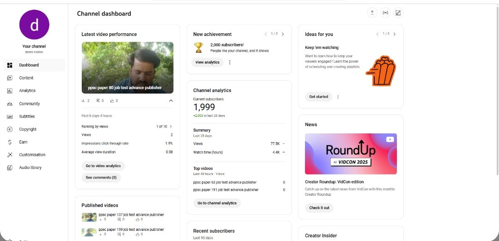This screenshot has width=499, height=241.
Task: Open the Content menu item
Action: 34,78
